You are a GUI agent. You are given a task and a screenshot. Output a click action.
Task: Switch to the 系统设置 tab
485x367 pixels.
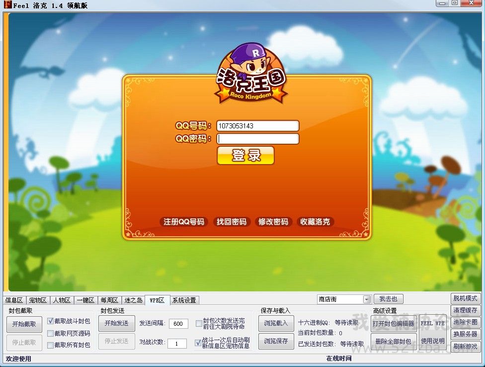(x=184, y=300)
